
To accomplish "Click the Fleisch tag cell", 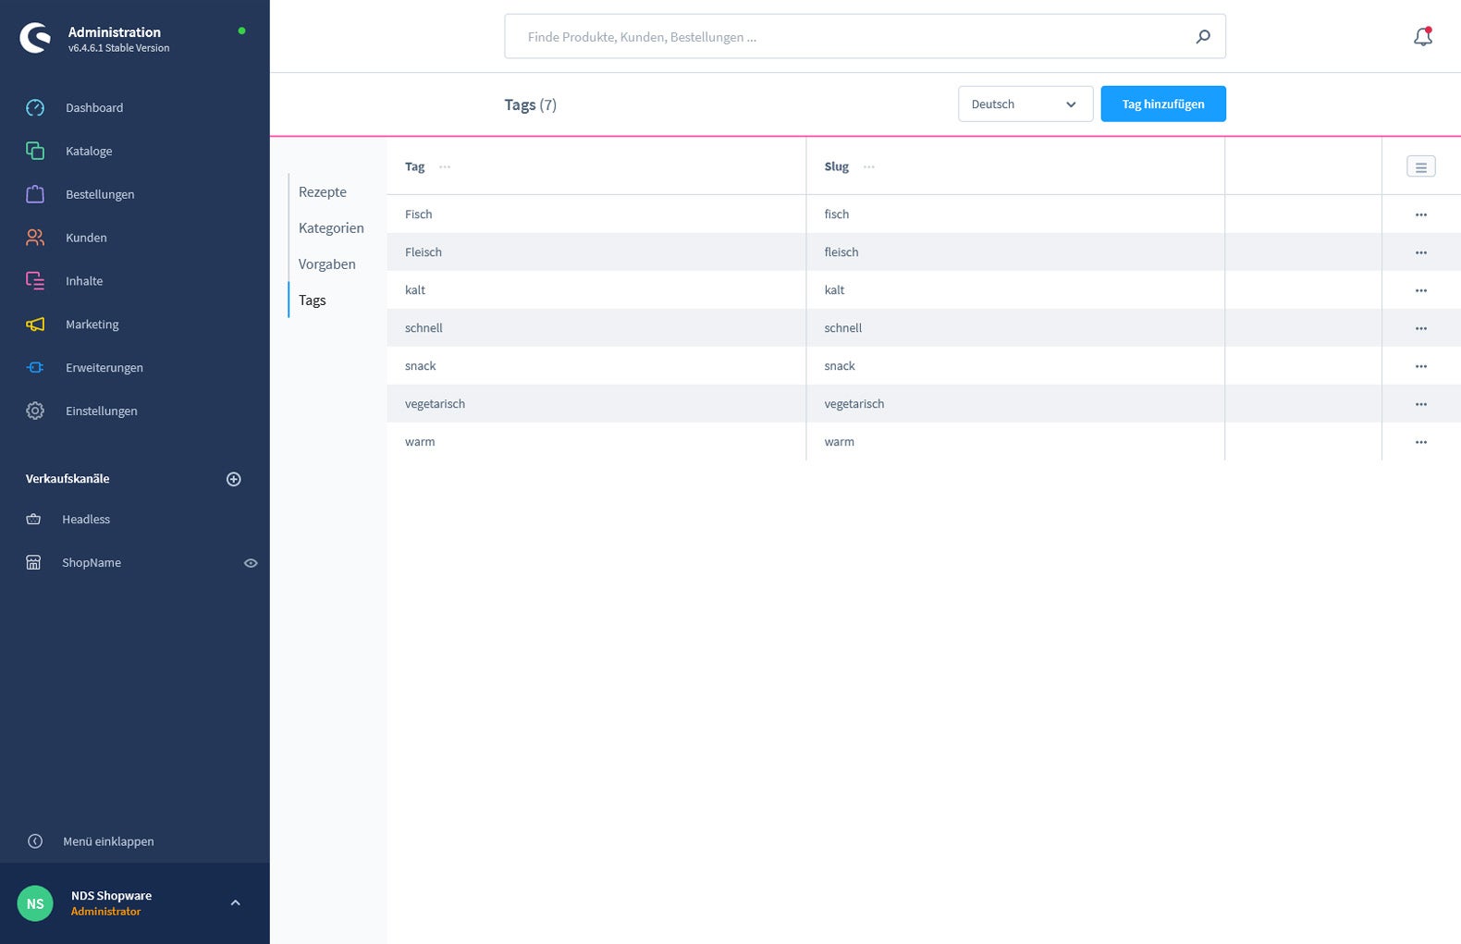I will point(596,252).
